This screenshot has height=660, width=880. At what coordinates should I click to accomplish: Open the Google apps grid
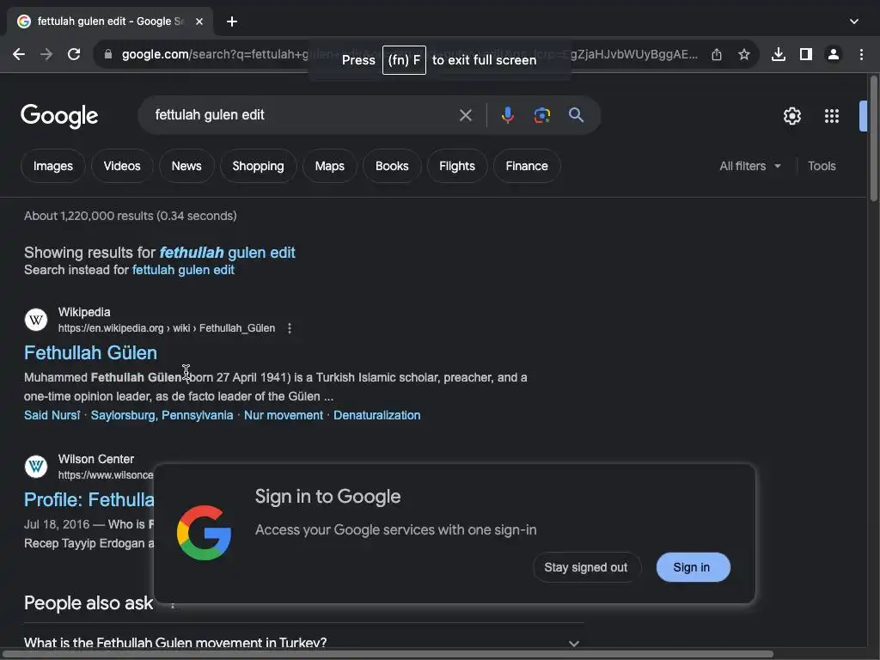click(832, 116)
